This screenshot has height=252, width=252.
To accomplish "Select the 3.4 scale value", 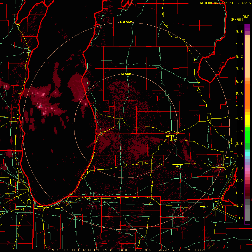I will tap(239, 131).
